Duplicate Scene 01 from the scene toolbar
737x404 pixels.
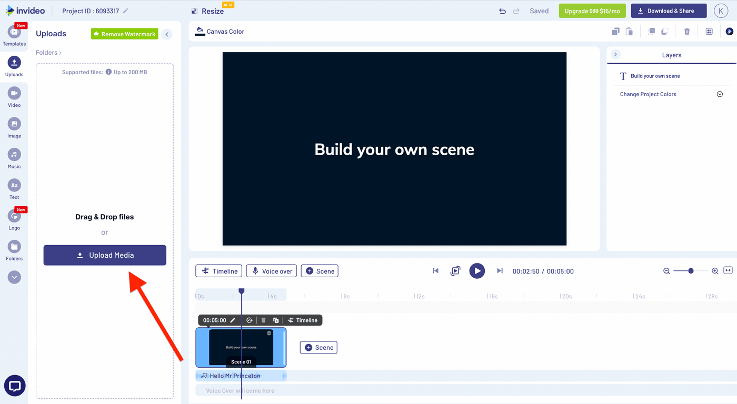276,320
